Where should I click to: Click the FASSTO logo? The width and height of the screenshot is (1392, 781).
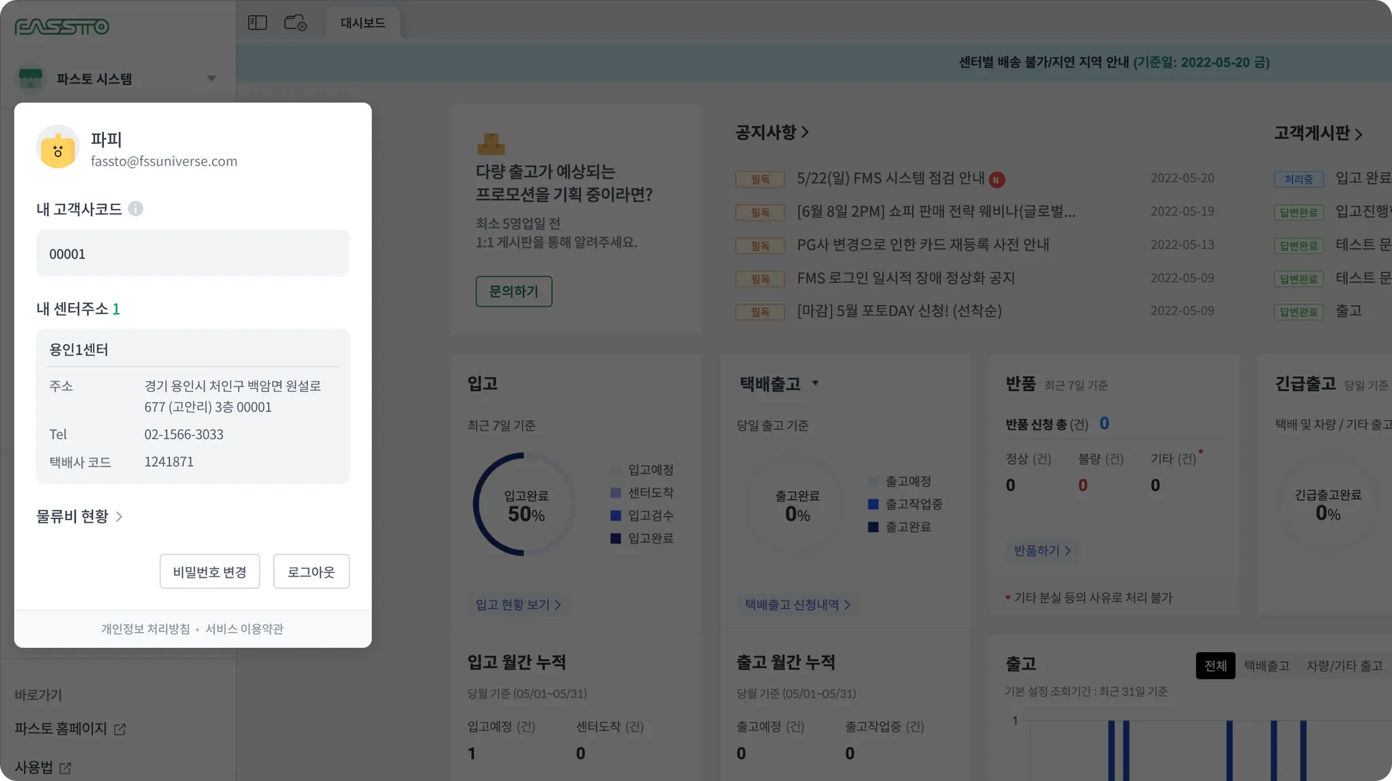62,26
